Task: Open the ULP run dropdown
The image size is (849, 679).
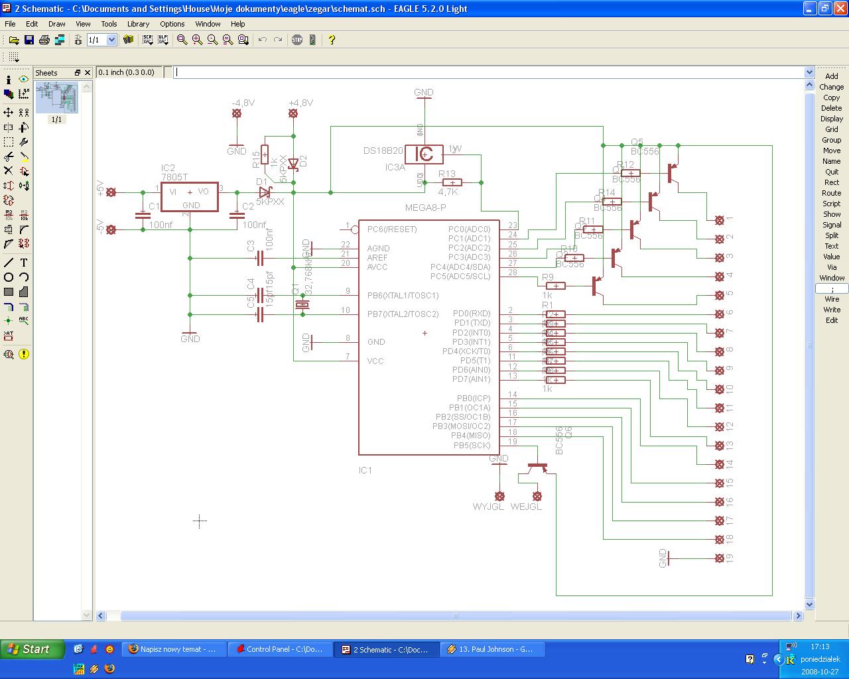Action: tap(163, 40)
